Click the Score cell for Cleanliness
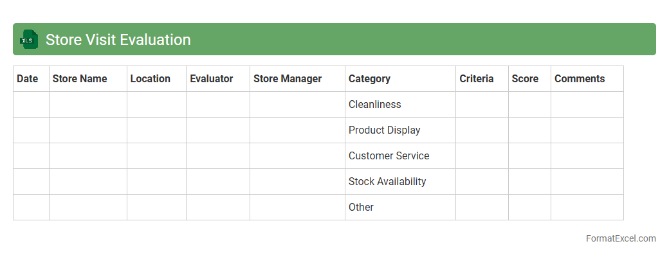 (x=529, y=105)
